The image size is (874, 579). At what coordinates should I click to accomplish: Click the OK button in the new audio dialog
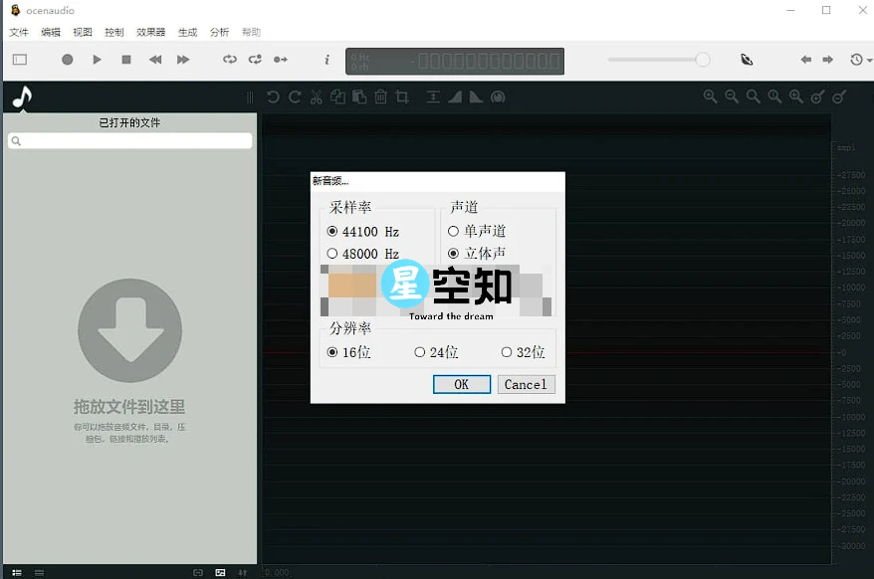(x=461, y=384)
